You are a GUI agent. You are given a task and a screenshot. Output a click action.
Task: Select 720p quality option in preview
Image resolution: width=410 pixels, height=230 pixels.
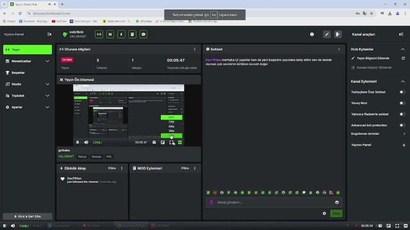[171, 122]
